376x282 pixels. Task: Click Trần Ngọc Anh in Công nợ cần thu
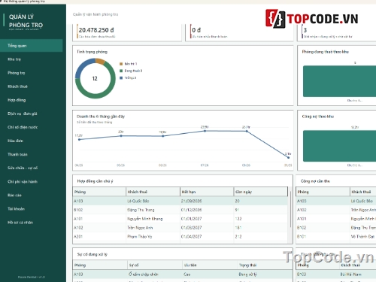coord(363,210)
